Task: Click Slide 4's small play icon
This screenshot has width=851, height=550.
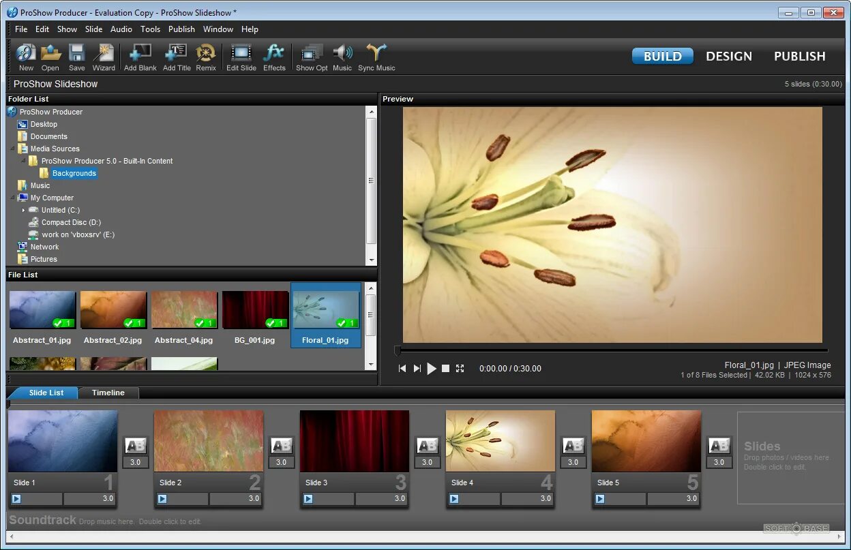Action: (x=454, y=499)
